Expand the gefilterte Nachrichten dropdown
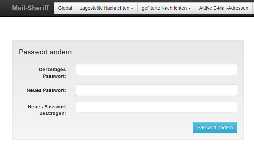Viewport: 254px width, 155px height. [166, 8]
